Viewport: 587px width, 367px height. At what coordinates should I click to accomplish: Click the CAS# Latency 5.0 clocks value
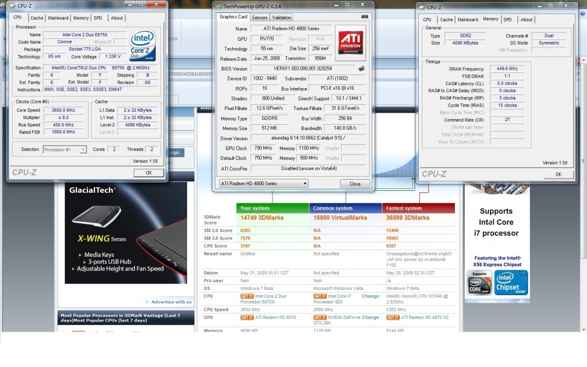coord(507,83)
